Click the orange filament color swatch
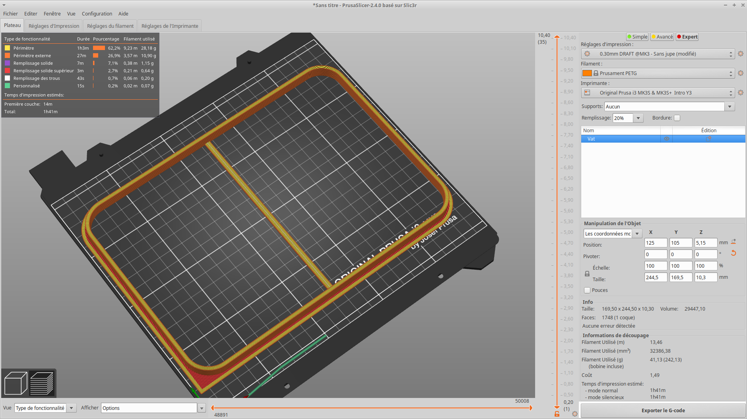Image resolution: width=747 pixels, height=419 pixels. click(x=587, y=73)
